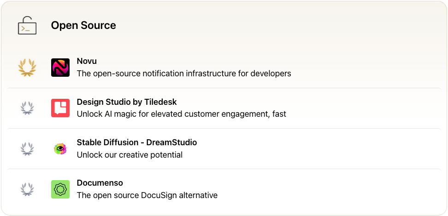
Task: Click Novu's notification infrastructure description
Action: tap(184, 74)
